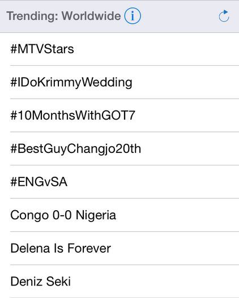
Task: View the Deniz Seki trending topic
Action: pos(119,281)
